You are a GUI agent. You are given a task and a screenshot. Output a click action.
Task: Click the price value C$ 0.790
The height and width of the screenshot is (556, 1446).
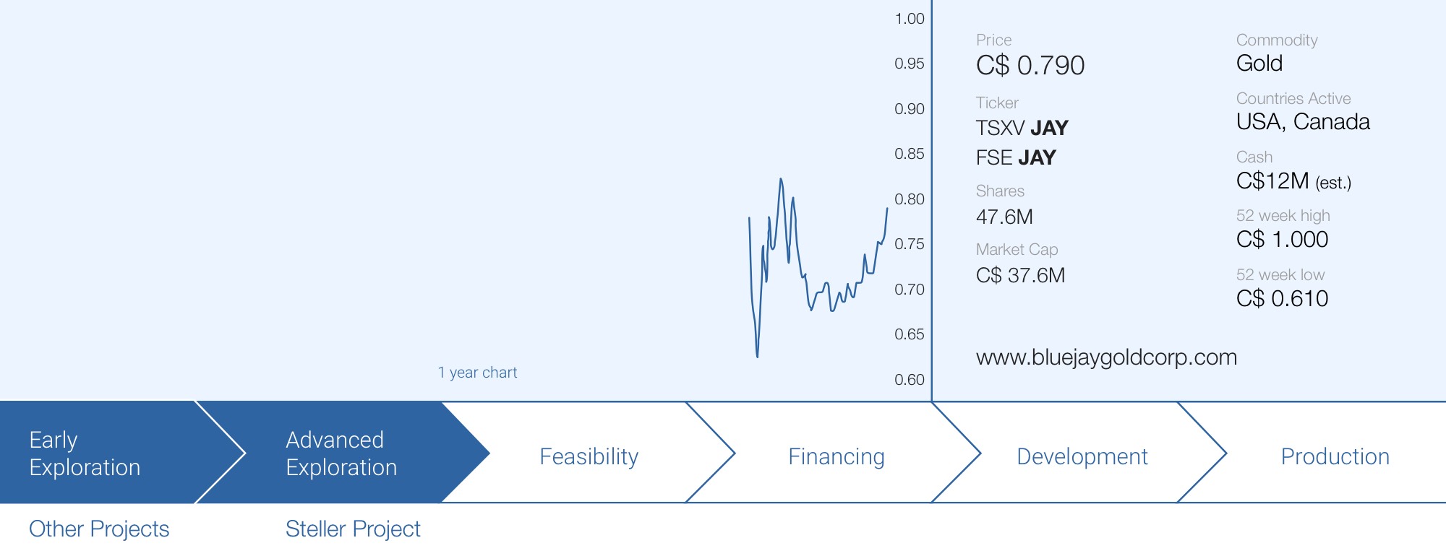(1030, 66)
